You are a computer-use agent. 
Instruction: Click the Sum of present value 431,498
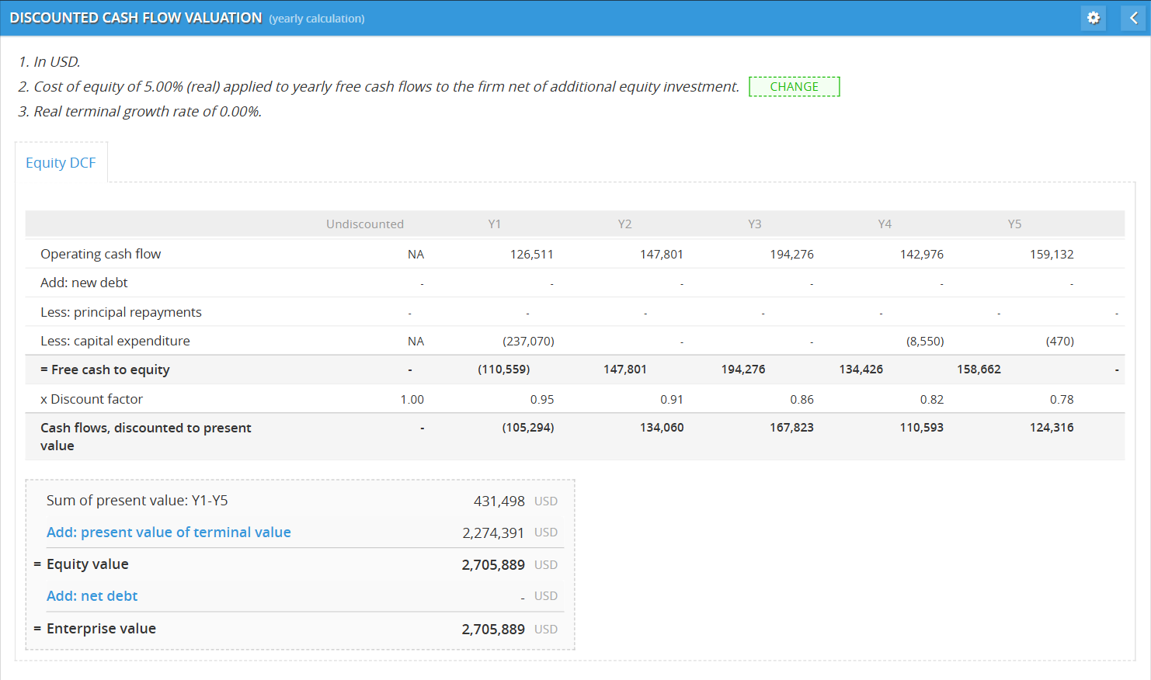(499, 501)
